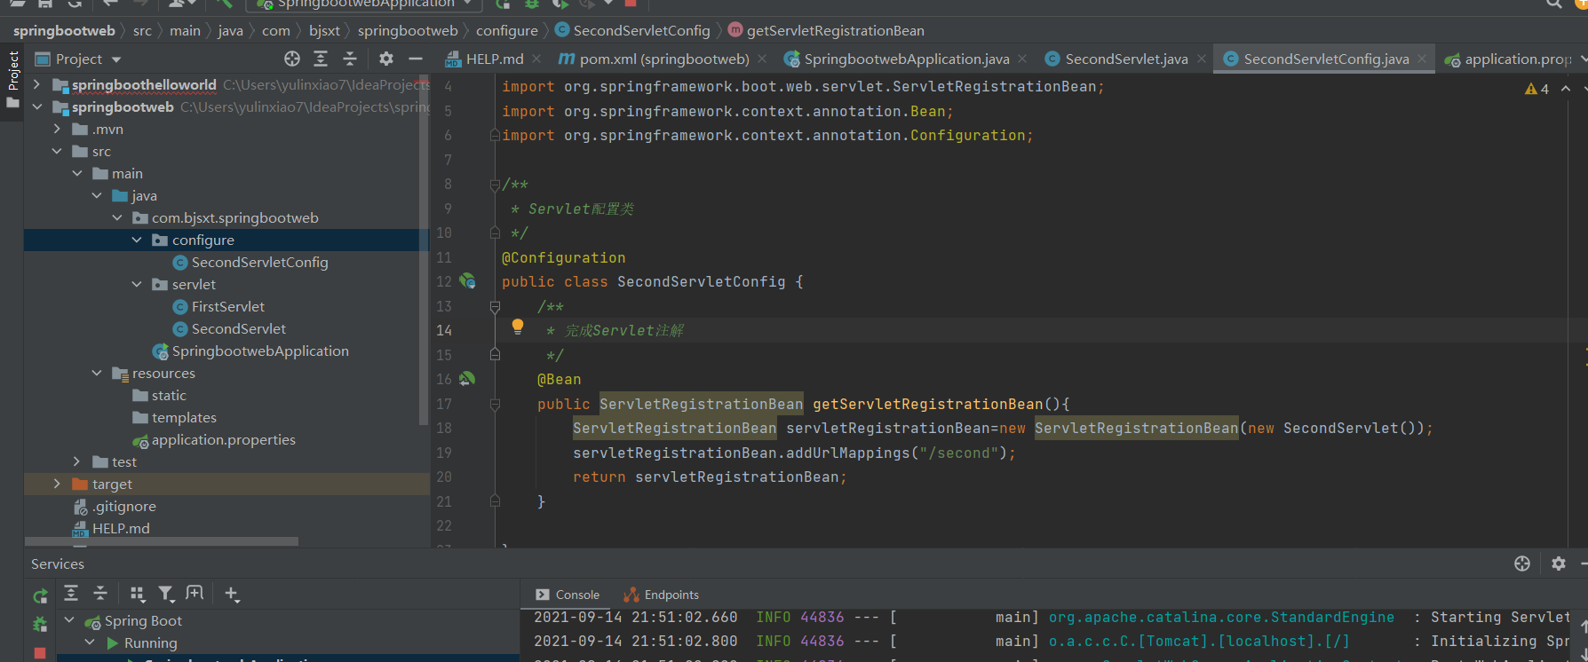Image resolution: width=1588 pixels, height=662 pixels.
Task: Open the Endpoints tab
Action: (661, 595)
